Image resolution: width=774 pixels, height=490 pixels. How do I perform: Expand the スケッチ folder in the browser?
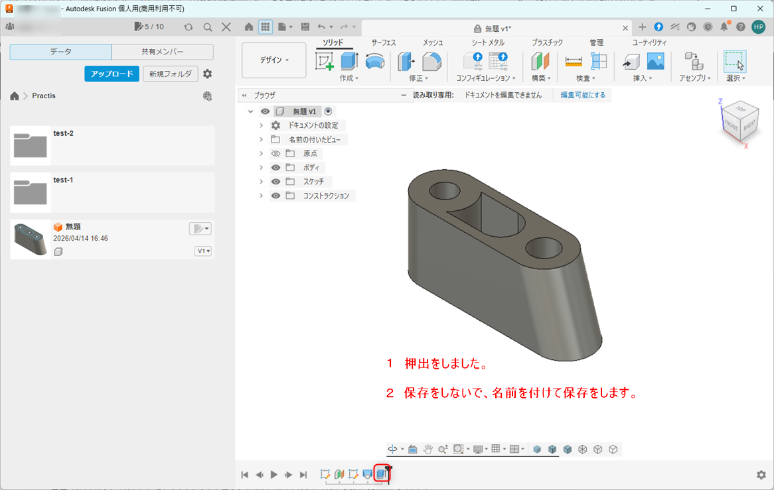tap(261, 182)
